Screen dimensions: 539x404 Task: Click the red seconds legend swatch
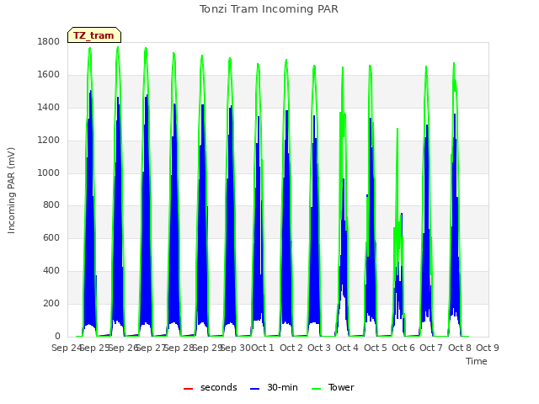(189, 389)
